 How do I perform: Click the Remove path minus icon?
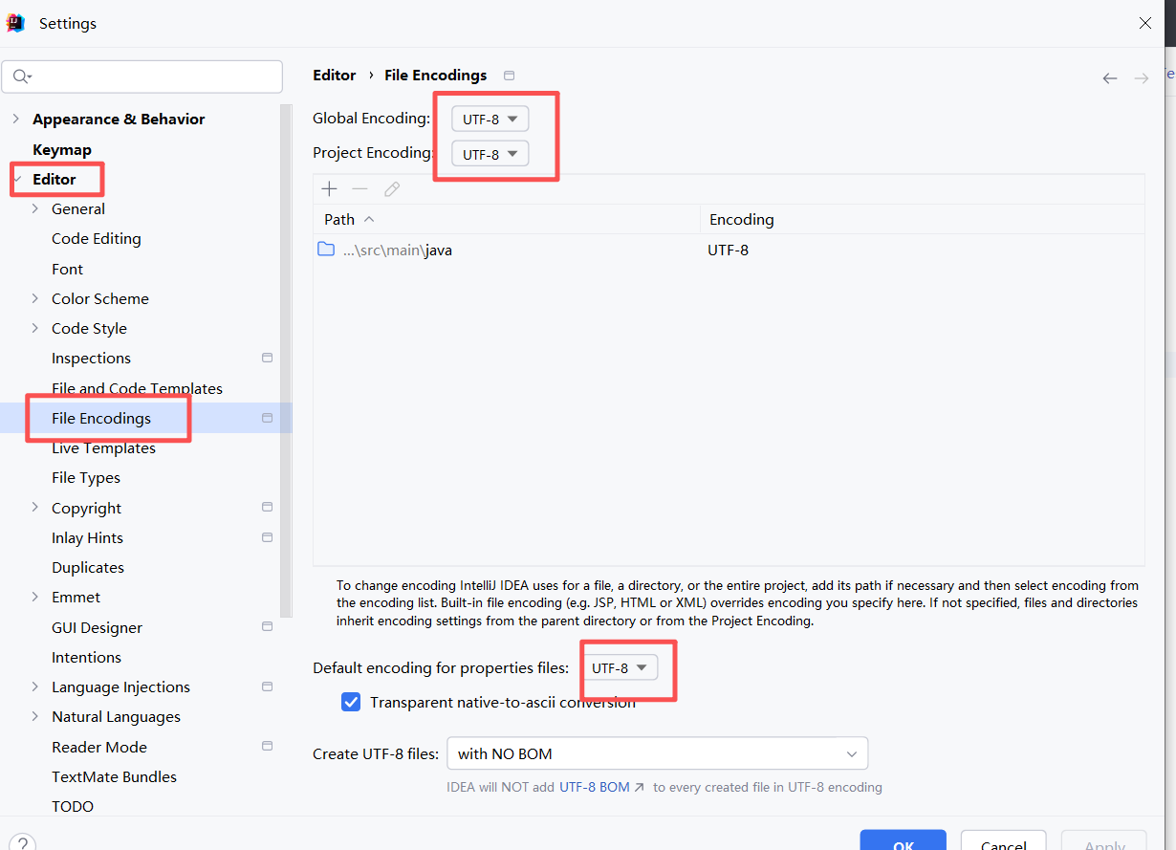point(359,189)
